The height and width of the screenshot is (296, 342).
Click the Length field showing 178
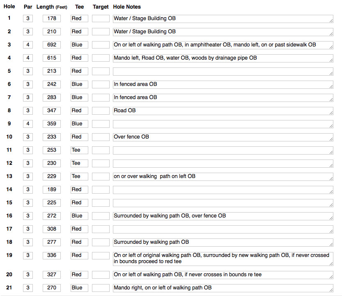click(x=52, y=18)
